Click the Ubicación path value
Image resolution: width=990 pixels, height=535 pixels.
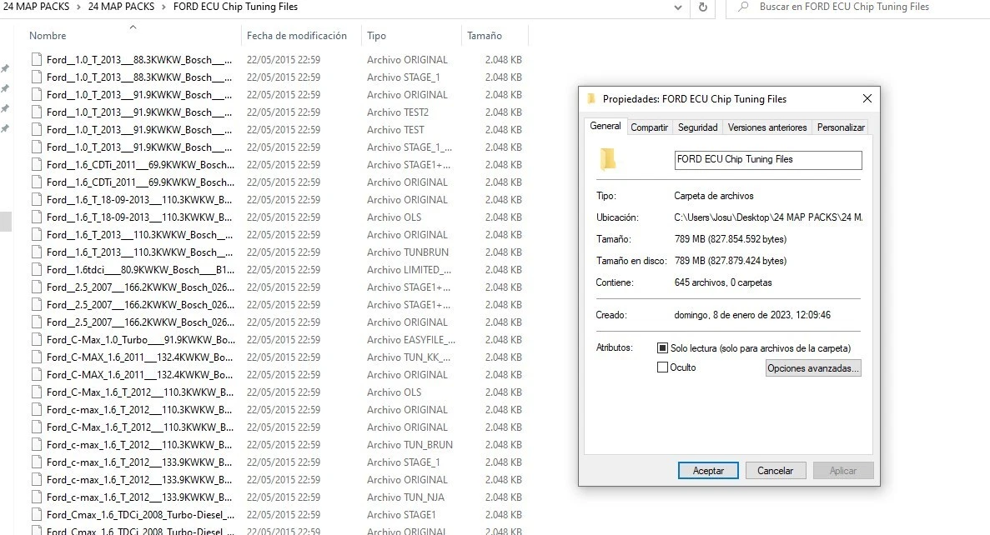(768, 217)
